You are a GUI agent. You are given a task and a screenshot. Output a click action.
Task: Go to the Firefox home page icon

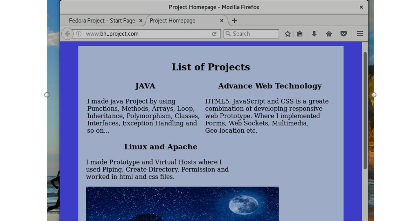329,34
